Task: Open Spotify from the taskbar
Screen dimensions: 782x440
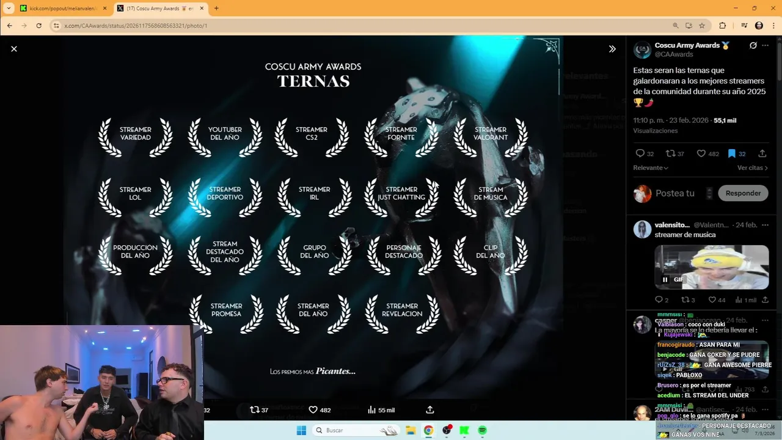Action: [x=482, y=430]
